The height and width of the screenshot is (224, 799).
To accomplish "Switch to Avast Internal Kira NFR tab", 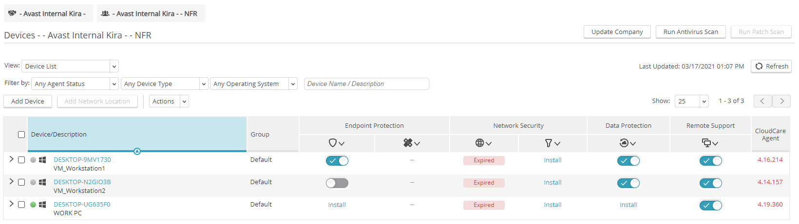I will (151, 13).
